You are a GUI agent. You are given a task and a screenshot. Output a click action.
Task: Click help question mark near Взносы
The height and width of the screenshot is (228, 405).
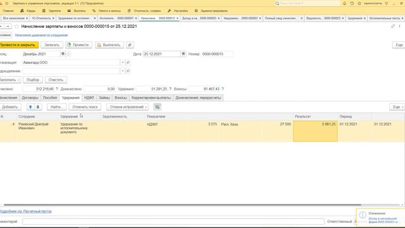pyautogui.click(x=223, y=89)
